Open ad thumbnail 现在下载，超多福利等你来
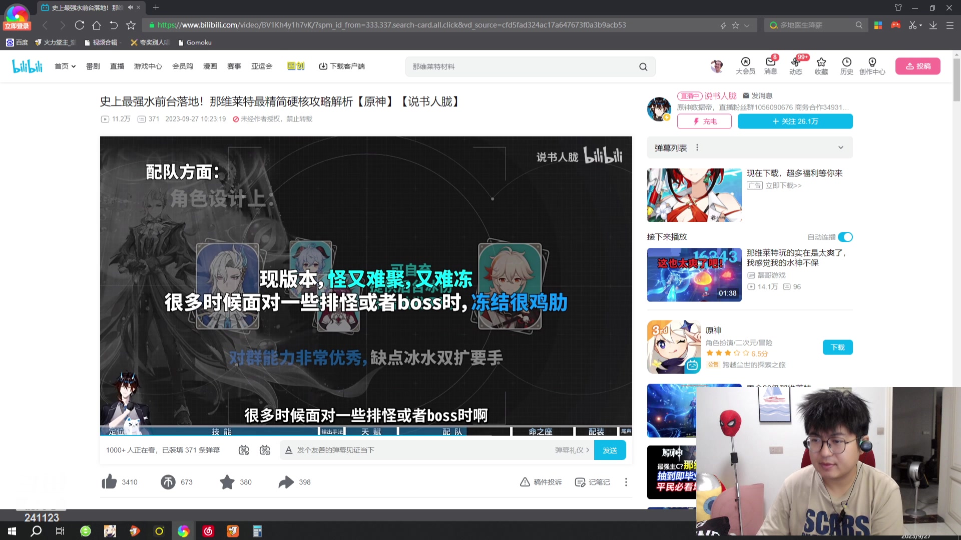Image resolution: width=961 pixels, height=540 pixels. click(694, 195)
